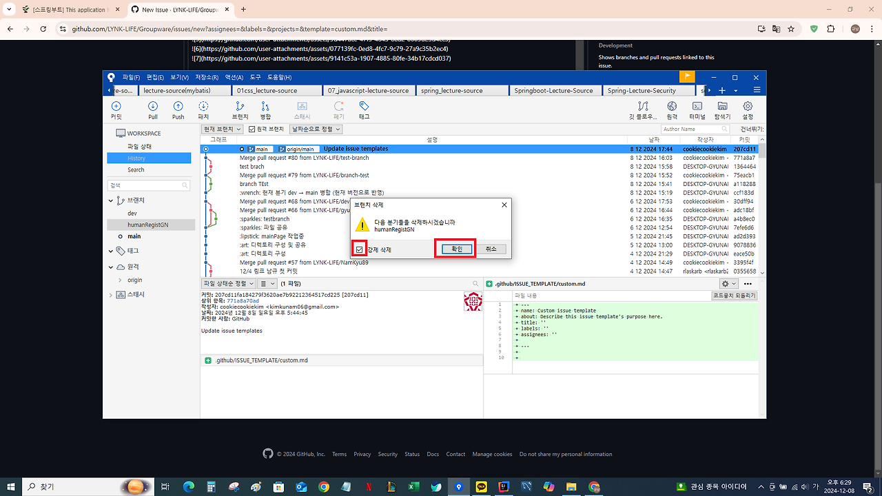
Task: Open the 도움말(H) menu
Action: tap(279, 77)
